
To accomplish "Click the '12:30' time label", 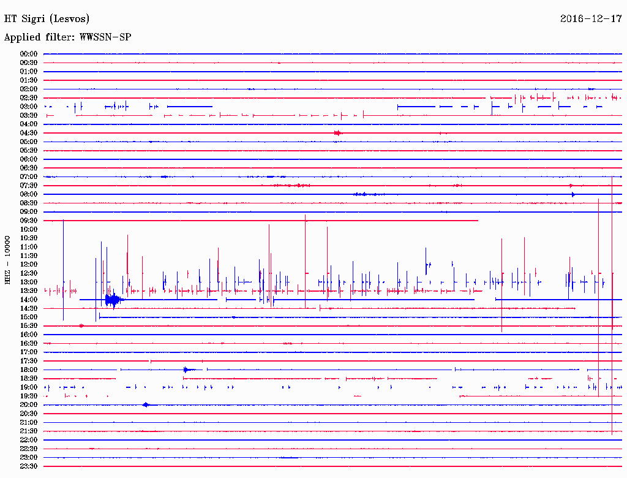I will click(29, 273).
